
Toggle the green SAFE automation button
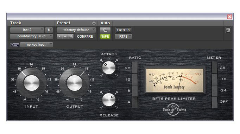(x=105, y=37)
